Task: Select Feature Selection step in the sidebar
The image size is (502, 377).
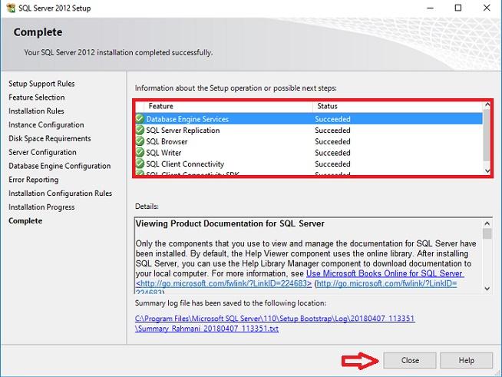Action: pyautogui.click(x=37, y=98)
